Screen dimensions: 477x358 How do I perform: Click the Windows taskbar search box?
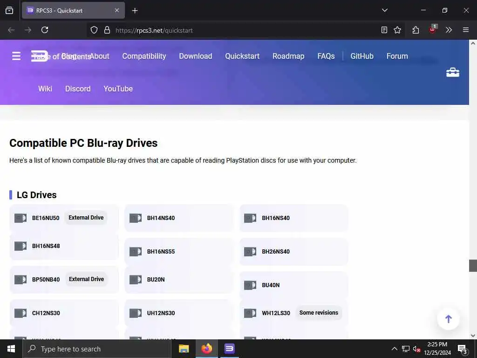tap(97, 349)
